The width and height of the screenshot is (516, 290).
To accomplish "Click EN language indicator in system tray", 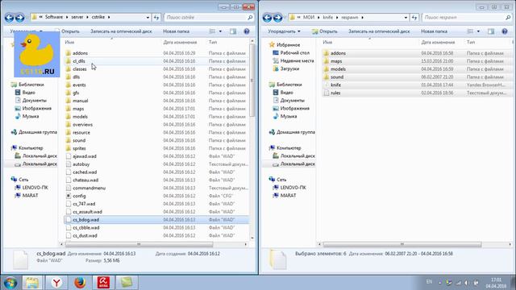I will (x=429, y=282).
